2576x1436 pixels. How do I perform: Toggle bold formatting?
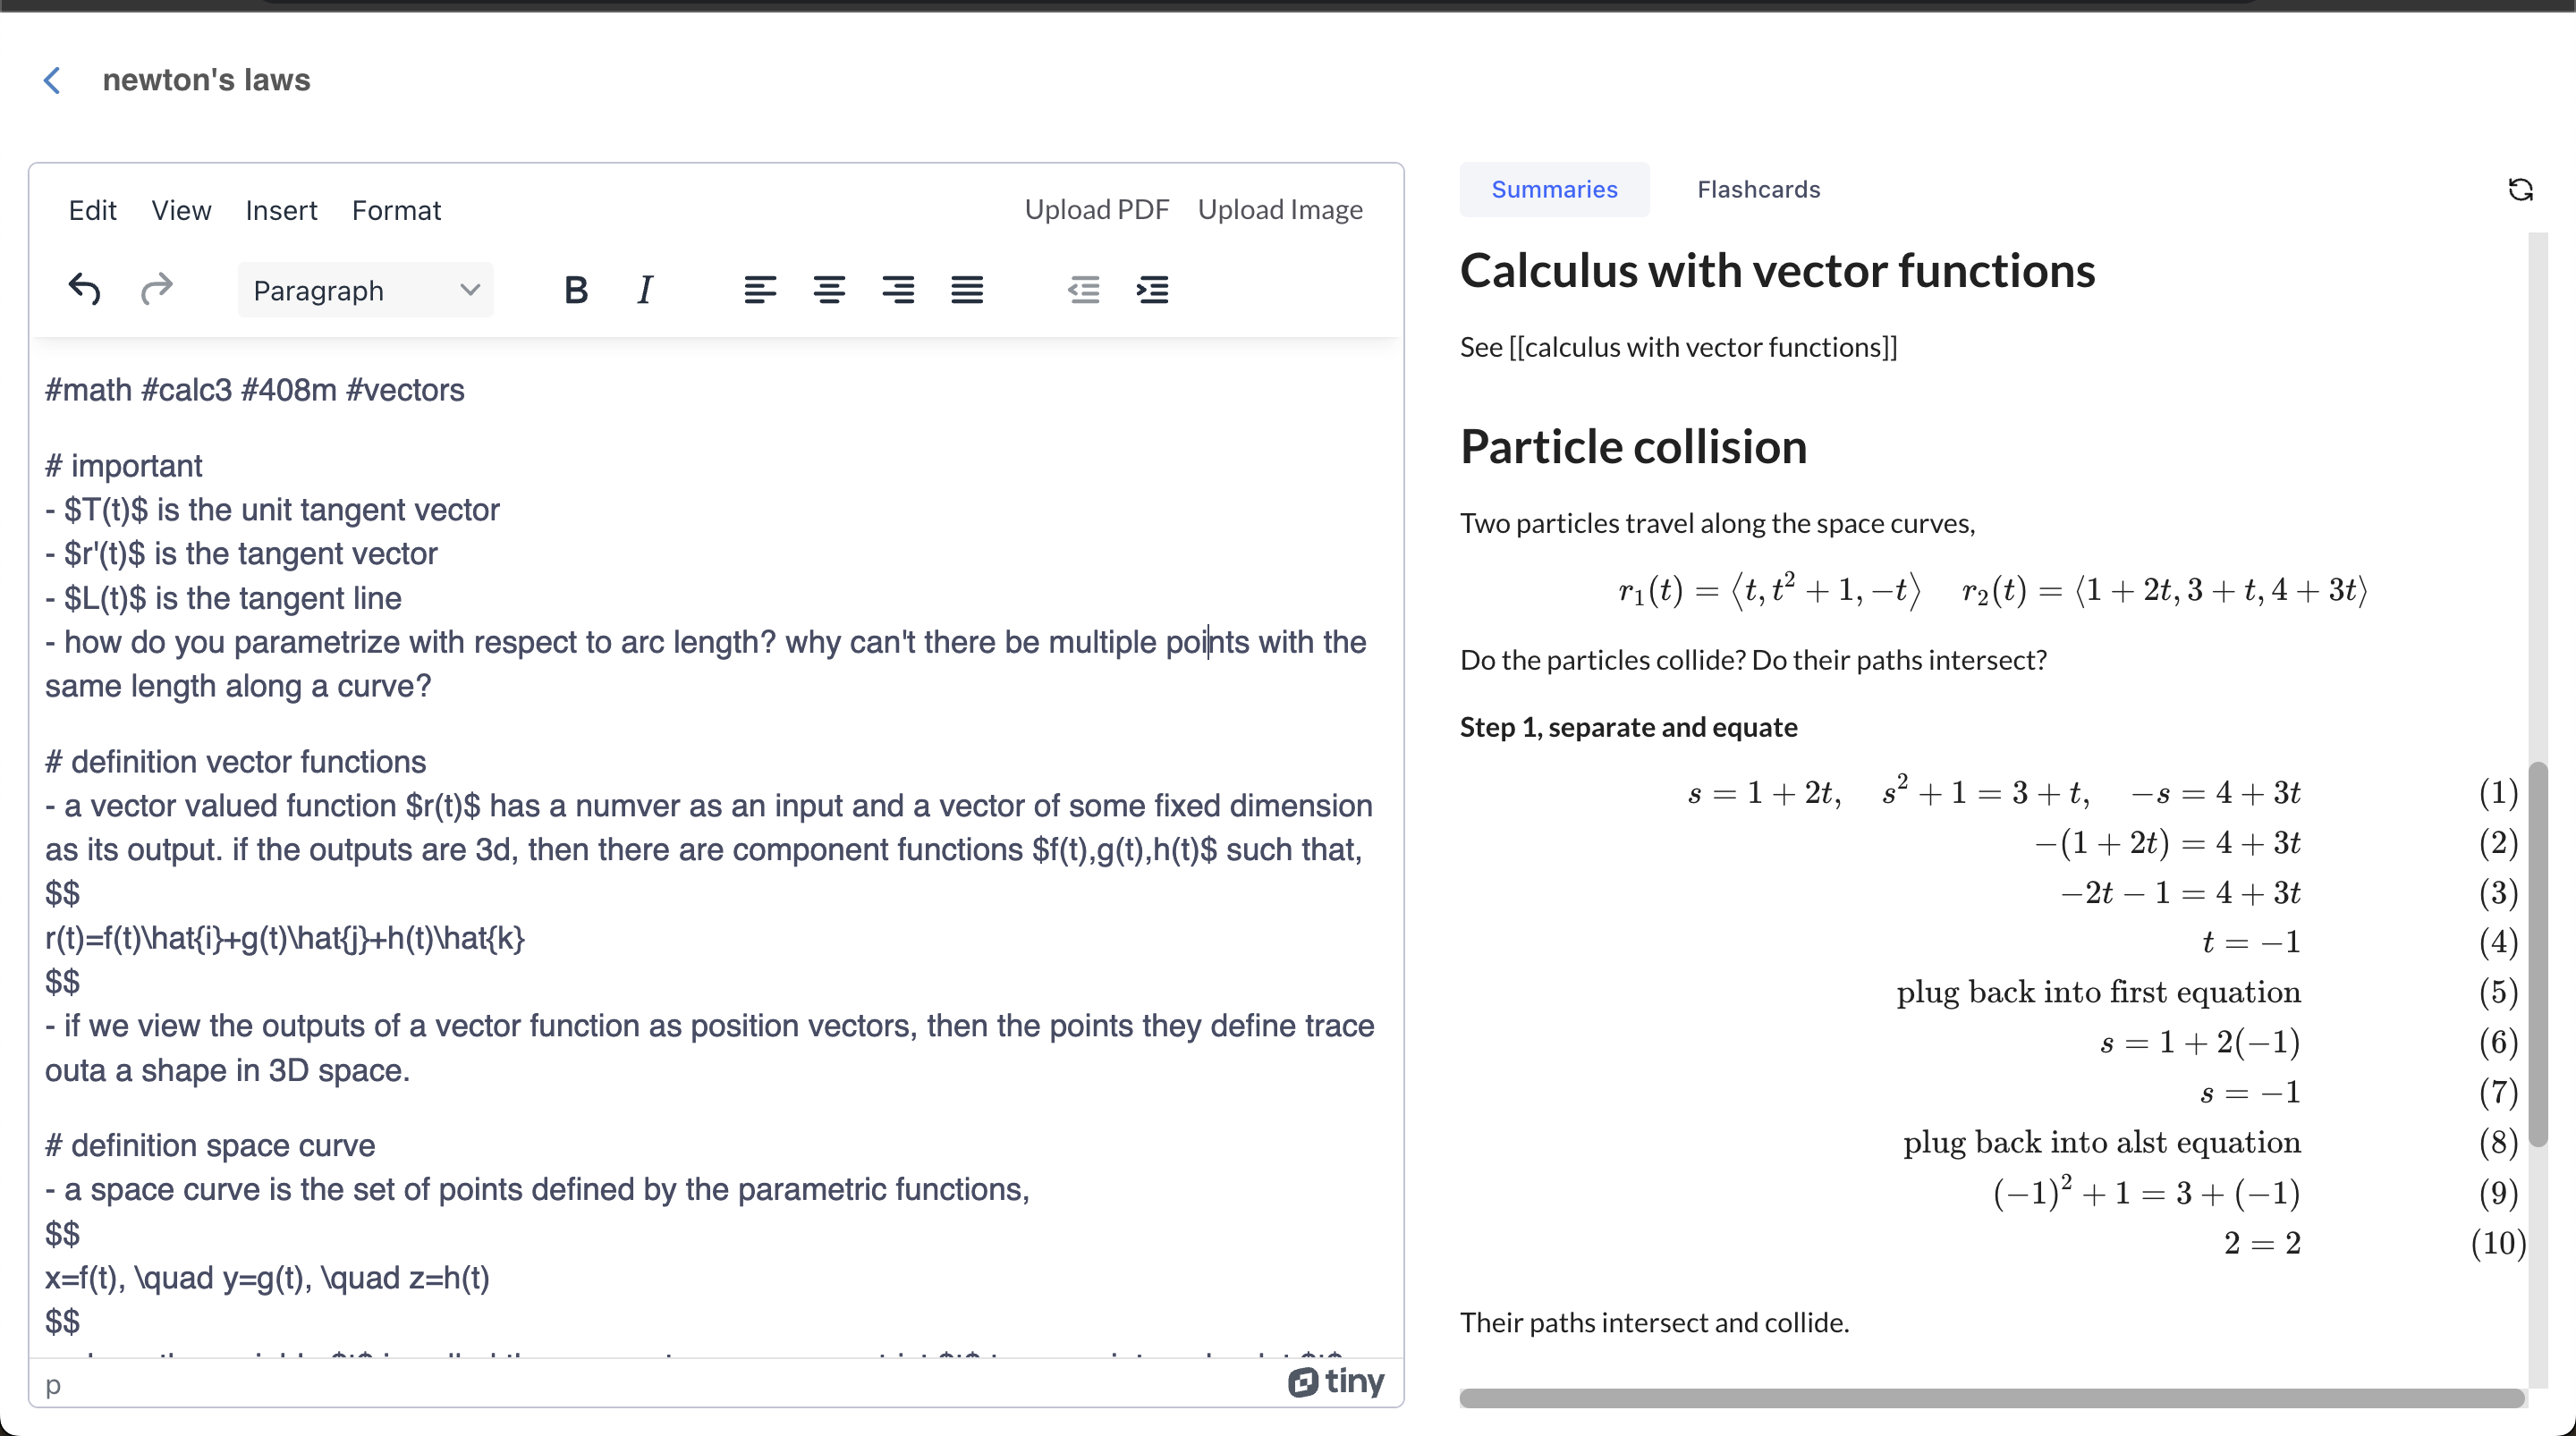point(575,290)
